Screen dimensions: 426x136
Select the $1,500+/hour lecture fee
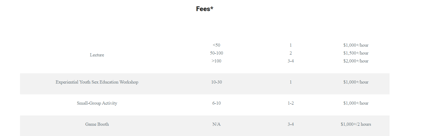(356, 53)
